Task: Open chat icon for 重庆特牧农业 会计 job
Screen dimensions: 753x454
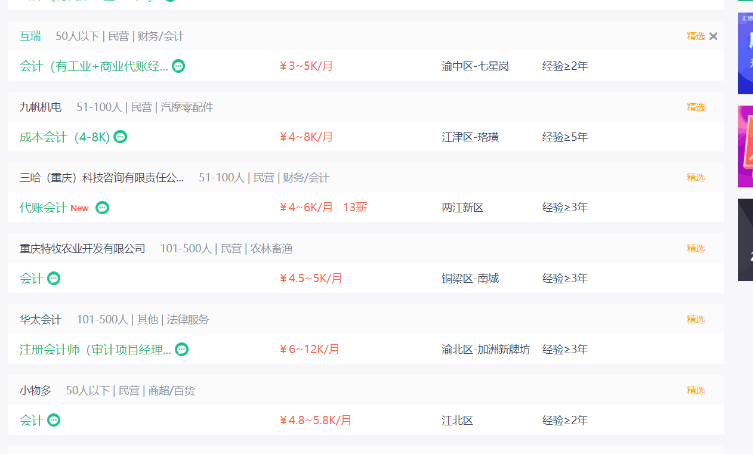Action: click(54, 279)
